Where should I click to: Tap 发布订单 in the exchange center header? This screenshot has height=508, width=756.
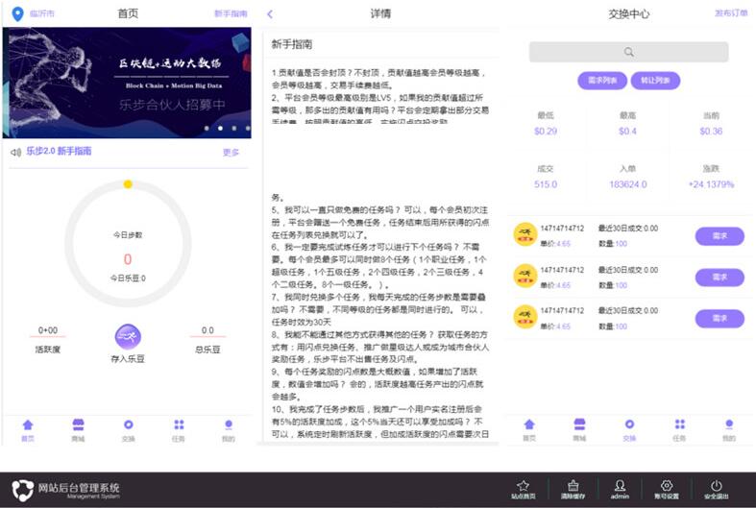tap(730, 14)
